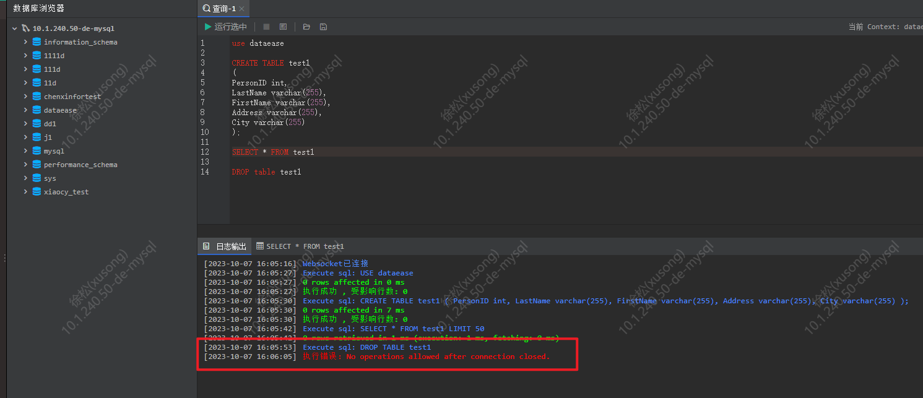Click the result grid icon beside SELECT tab

pyautogui.click(x=262, y=246)
